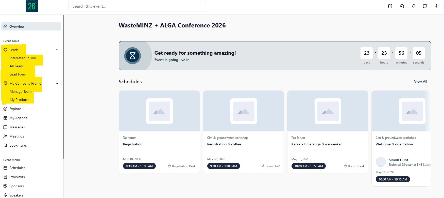Click the Search this event field
Image resolution: width=444 pixels, height=198 pixels.
pyautogui.click(x=137, y=6)
